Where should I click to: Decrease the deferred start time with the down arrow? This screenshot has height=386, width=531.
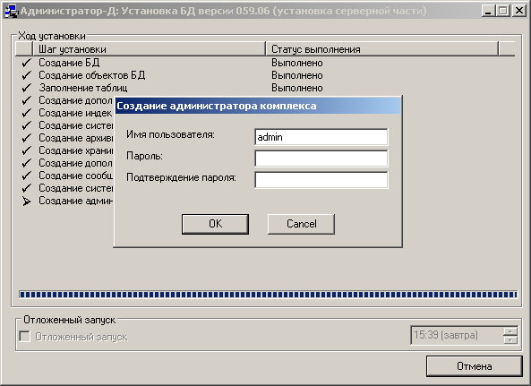point(510,339)
